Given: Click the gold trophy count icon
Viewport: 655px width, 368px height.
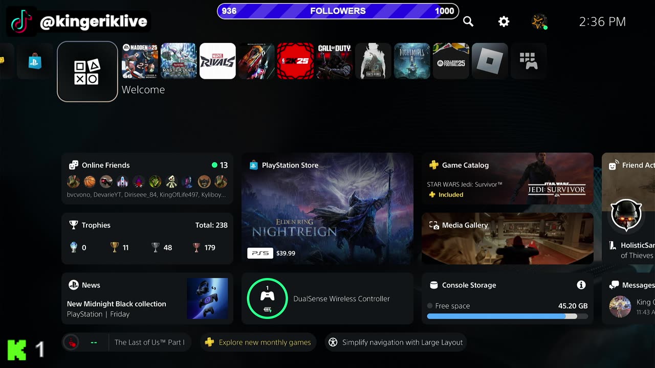Looking at the screenshot, I should pos(115,247).
